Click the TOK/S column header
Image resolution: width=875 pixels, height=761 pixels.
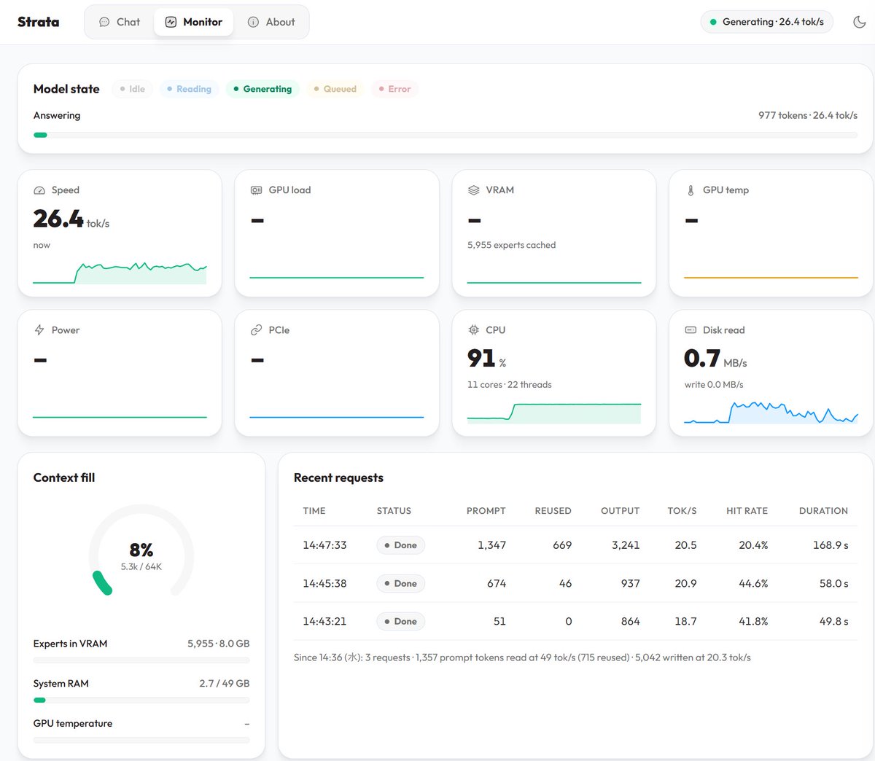[x=682, y=511]
